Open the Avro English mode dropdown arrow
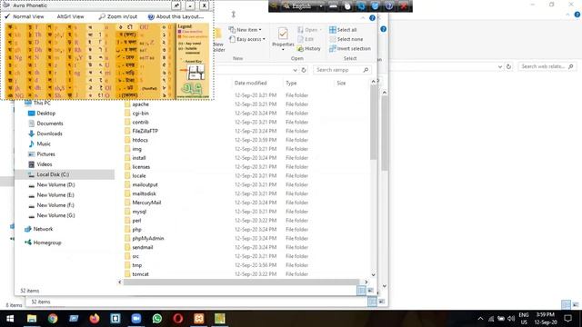The width and height of the screenshot is (582, 327). [321, 6]
